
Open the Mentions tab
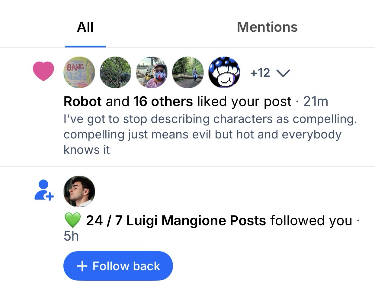(267, 27)
